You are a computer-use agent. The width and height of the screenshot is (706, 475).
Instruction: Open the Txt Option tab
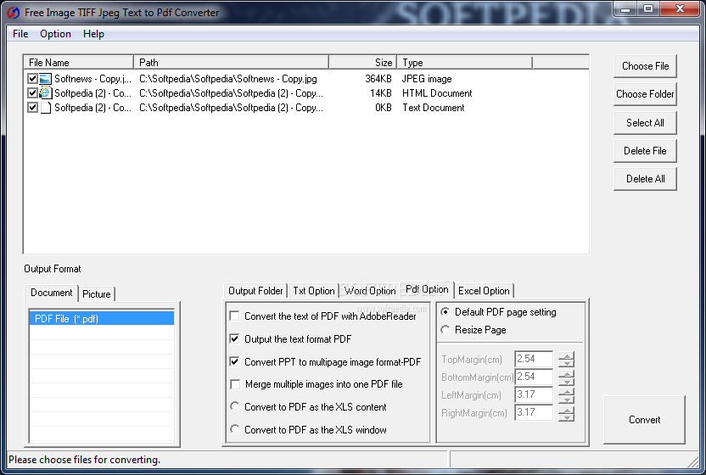313,291
